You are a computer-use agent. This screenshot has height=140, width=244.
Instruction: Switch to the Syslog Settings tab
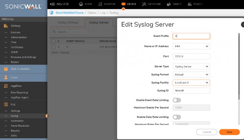point(68,23)
